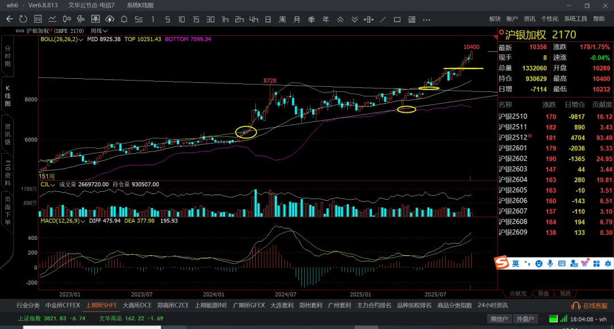614x329 pixels.
Task: Select the rectangle window tool icon
Action: (397, 19)
